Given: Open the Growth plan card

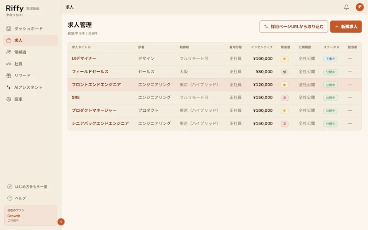Looking at the screenshot, I should (x=30, y=215).
